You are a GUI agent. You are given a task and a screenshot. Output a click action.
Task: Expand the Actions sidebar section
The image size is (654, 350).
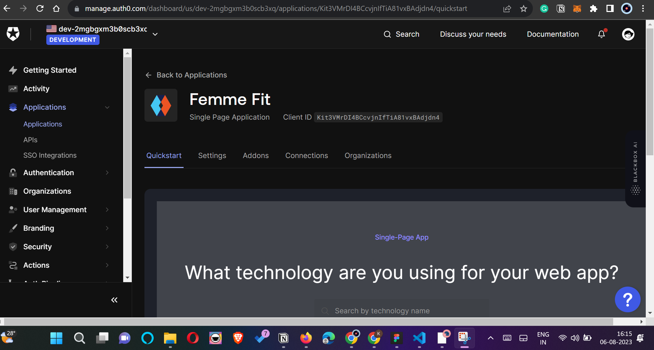click(x=107, y=265)
